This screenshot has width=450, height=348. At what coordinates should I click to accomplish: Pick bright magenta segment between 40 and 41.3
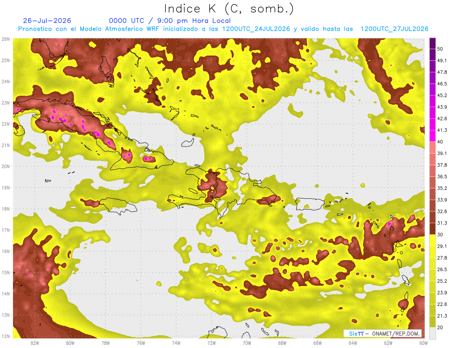tap(432, 136)
